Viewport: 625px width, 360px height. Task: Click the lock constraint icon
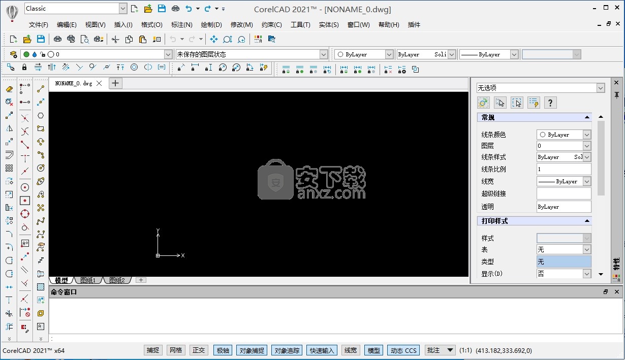(24, 67)
